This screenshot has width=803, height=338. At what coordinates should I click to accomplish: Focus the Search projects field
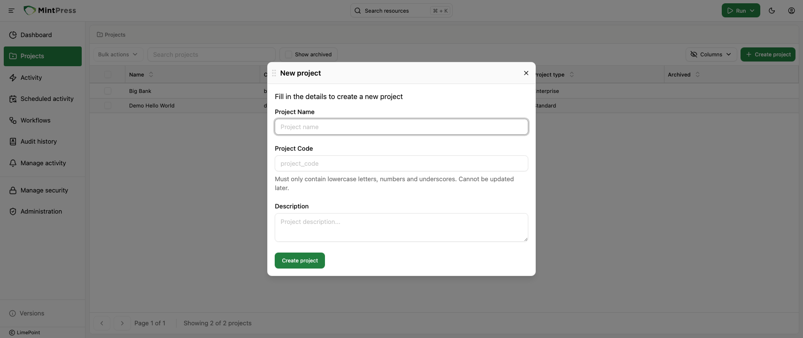(x=211, y=54)
